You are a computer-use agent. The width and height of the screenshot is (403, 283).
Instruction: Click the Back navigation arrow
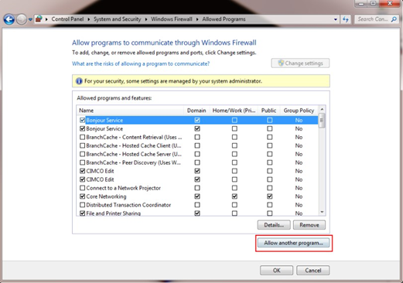9,19
